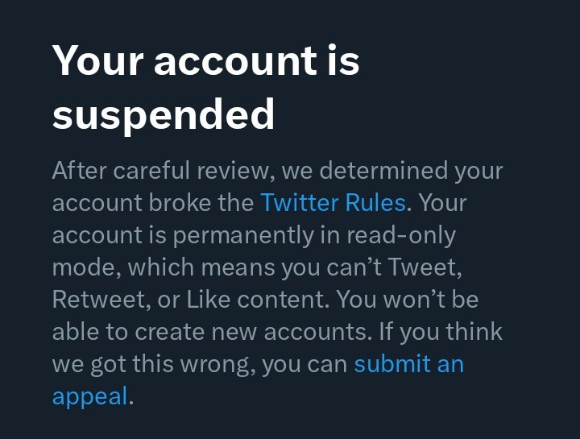Click the word "Retweet" in the paragraph

[x=98, y=300]
